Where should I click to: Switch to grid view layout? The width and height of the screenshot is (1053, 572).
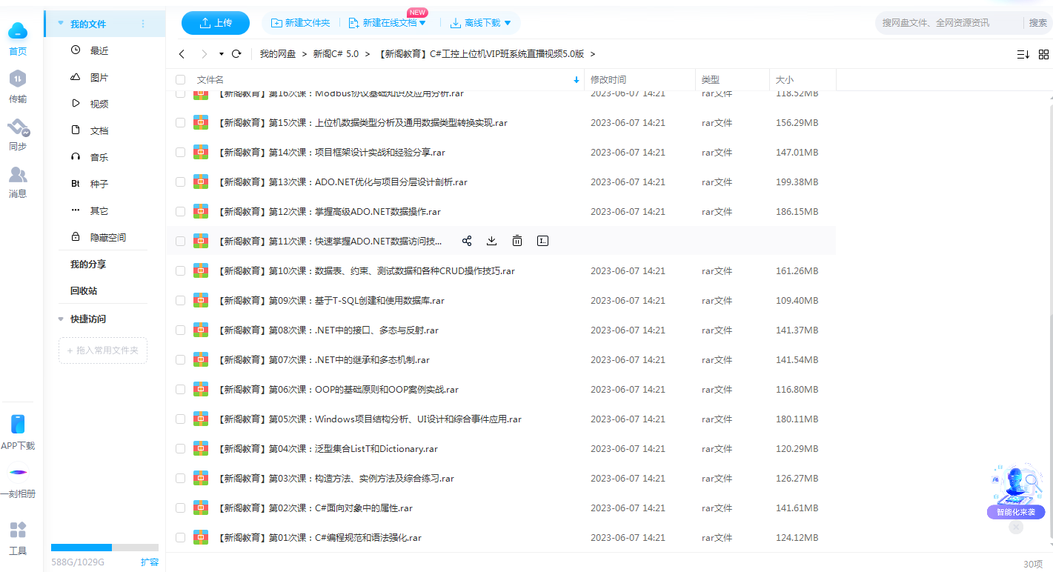1043,54
